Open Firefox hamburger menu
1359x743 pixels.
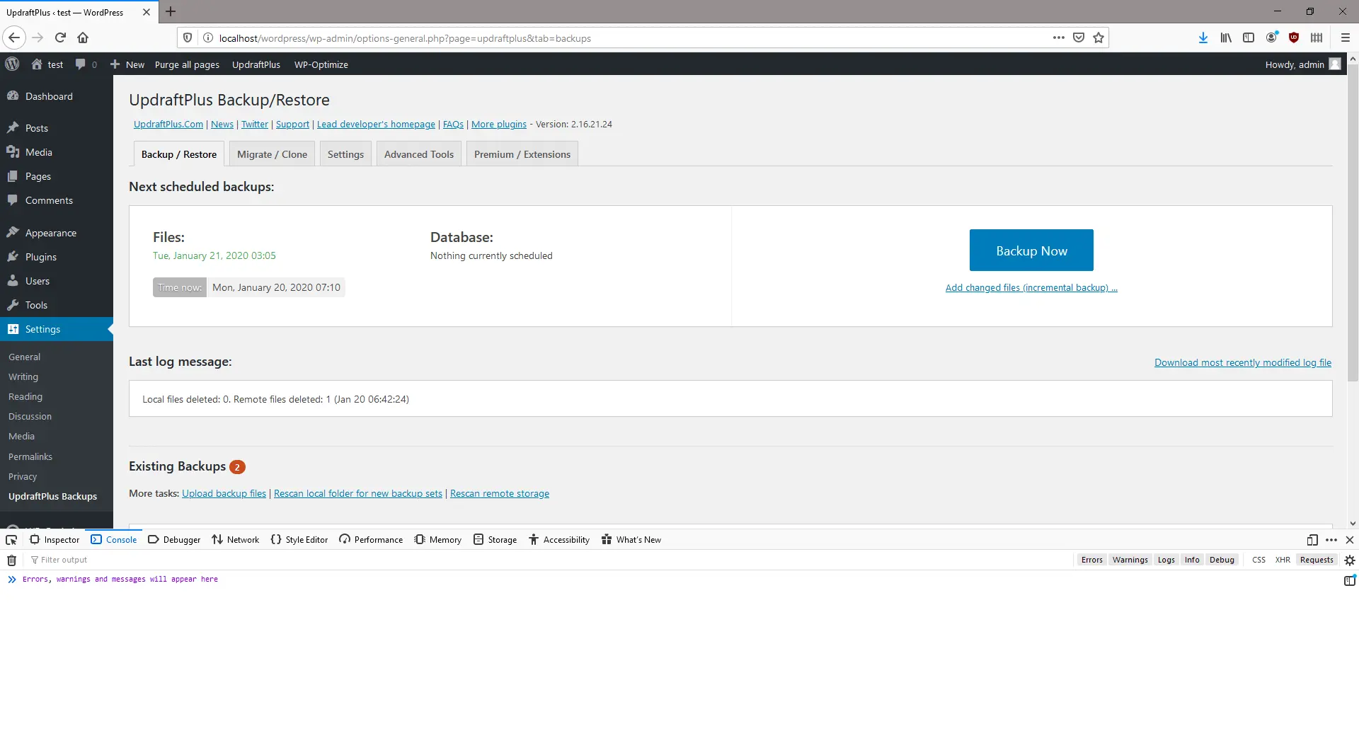click(x=1346, y=38)
